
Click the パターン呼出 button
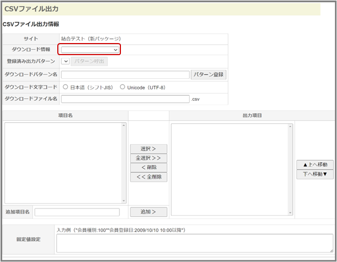89,61
